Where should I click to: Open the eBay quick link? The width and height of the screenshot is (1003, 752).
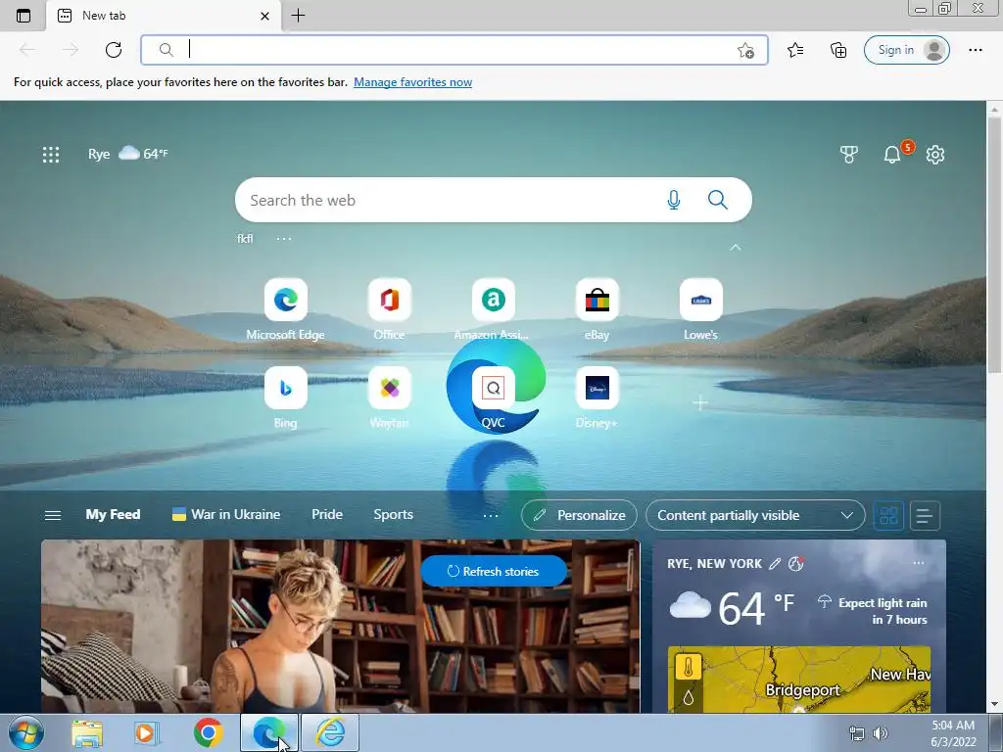point(597,309)
